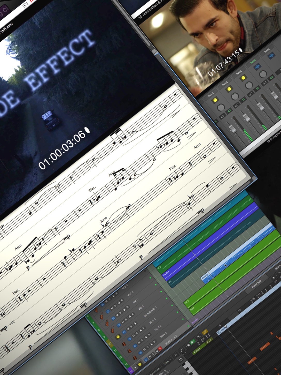
Task: Open the VC 1 track name arrows
Action: (155, 319)
